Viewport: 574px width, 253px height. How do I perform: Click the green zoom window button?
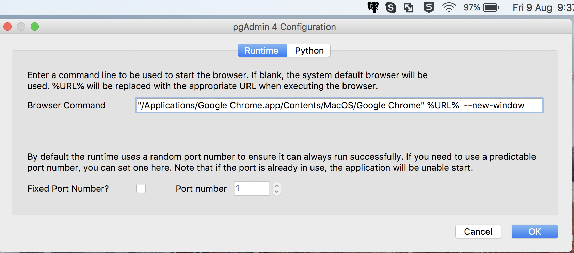pyautogui.click(x=35, y=27)
